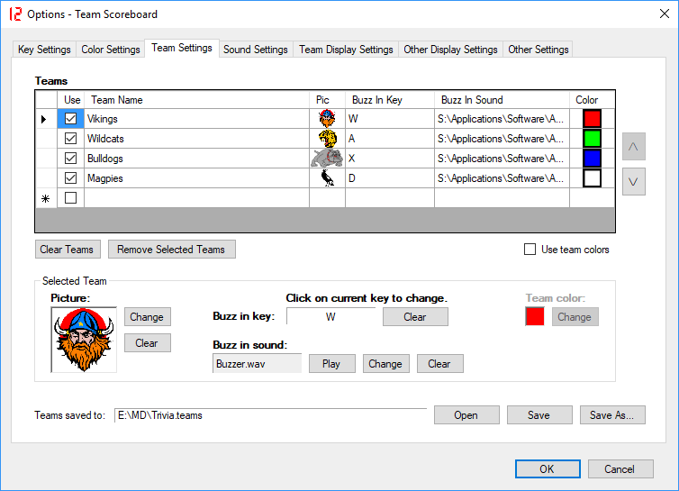Screen dimensions: 679x491
Task: Open the Team Display Settings tab
Action: (x=346, y=50)
